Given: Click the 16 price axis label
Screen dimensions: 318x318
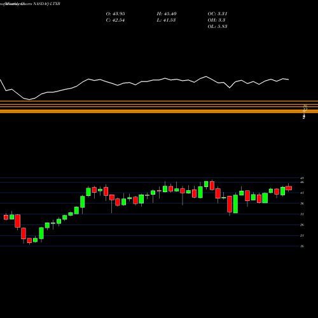Looking at the screenshot, I should tap(302, 246).
